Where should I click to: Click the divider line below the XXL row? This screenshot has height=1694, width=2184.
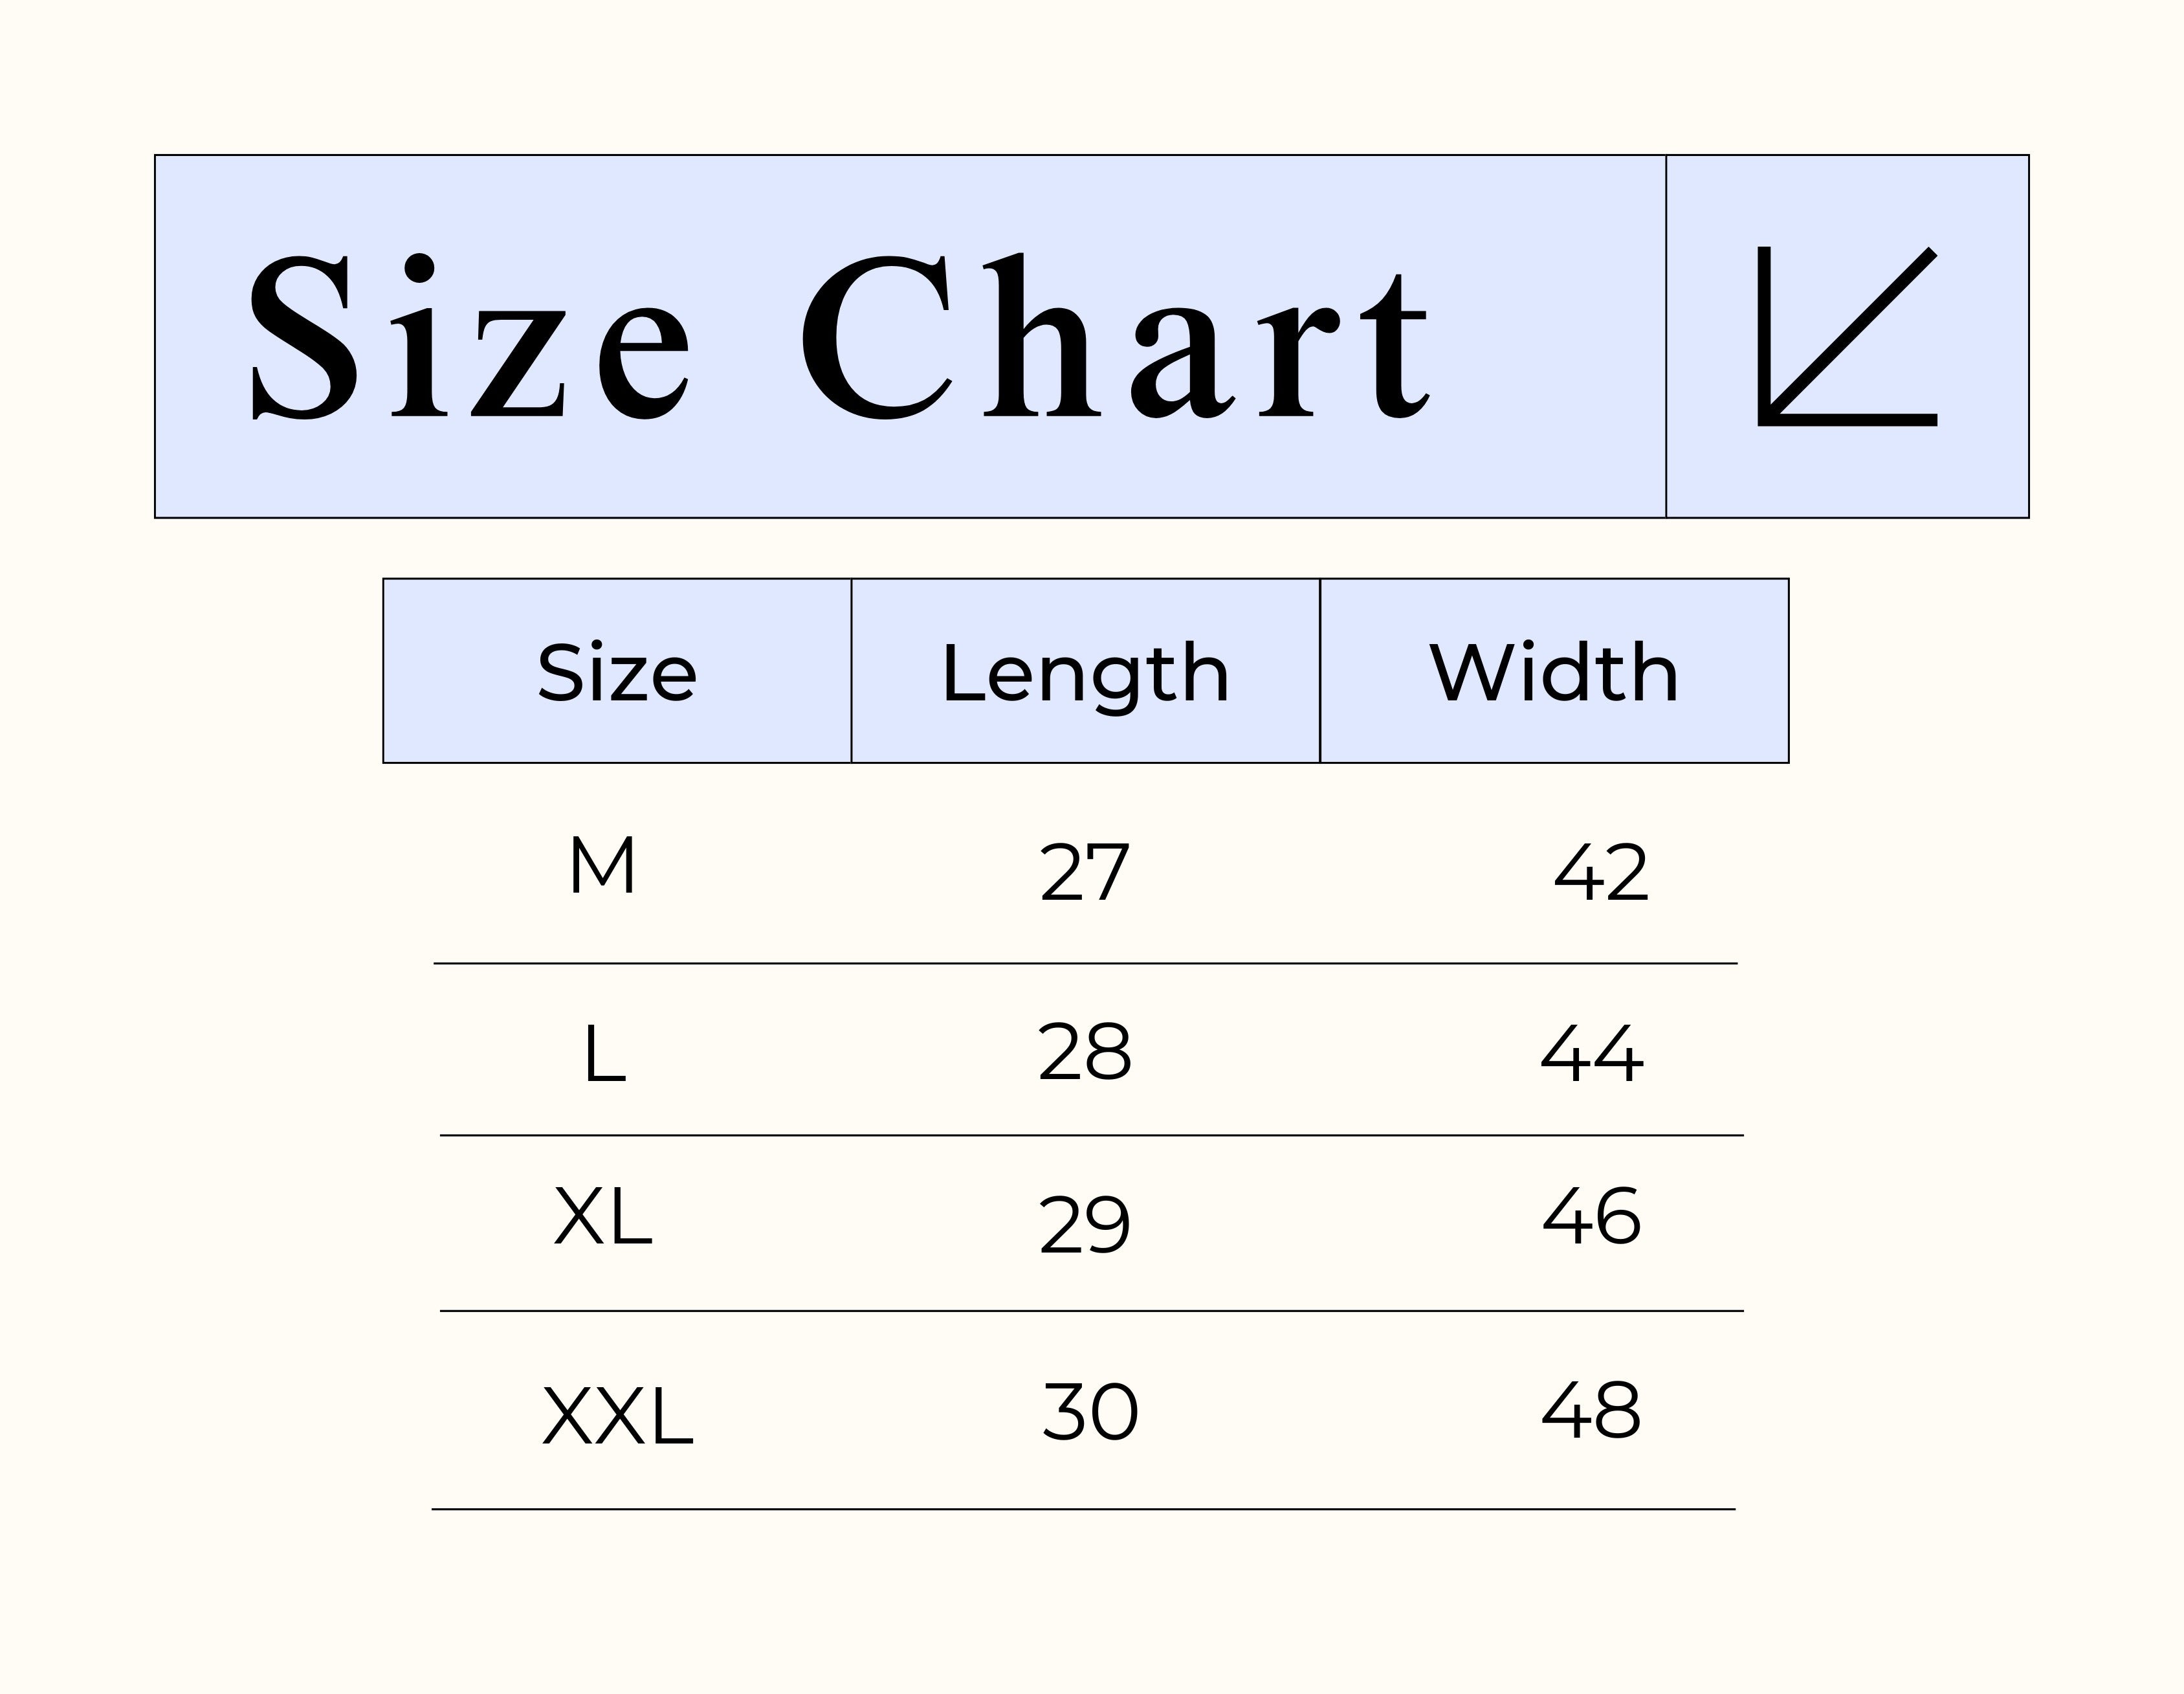point(1083,1509)
